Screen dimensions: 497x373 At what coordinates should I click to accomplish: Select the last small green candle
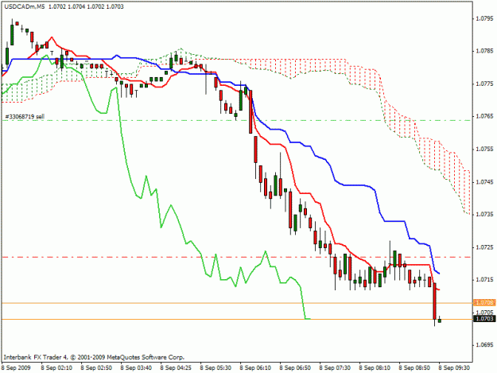[x=439, y=320]
